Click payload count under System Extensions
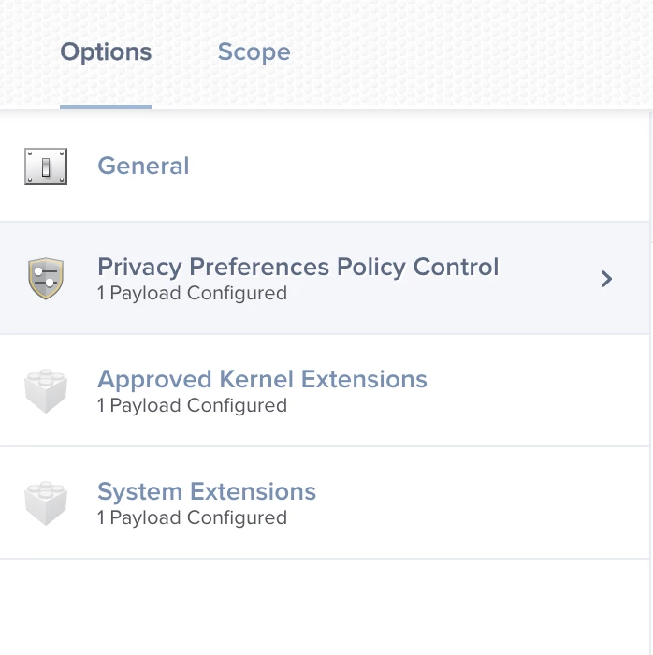The image size is (653, 655). 192,518
